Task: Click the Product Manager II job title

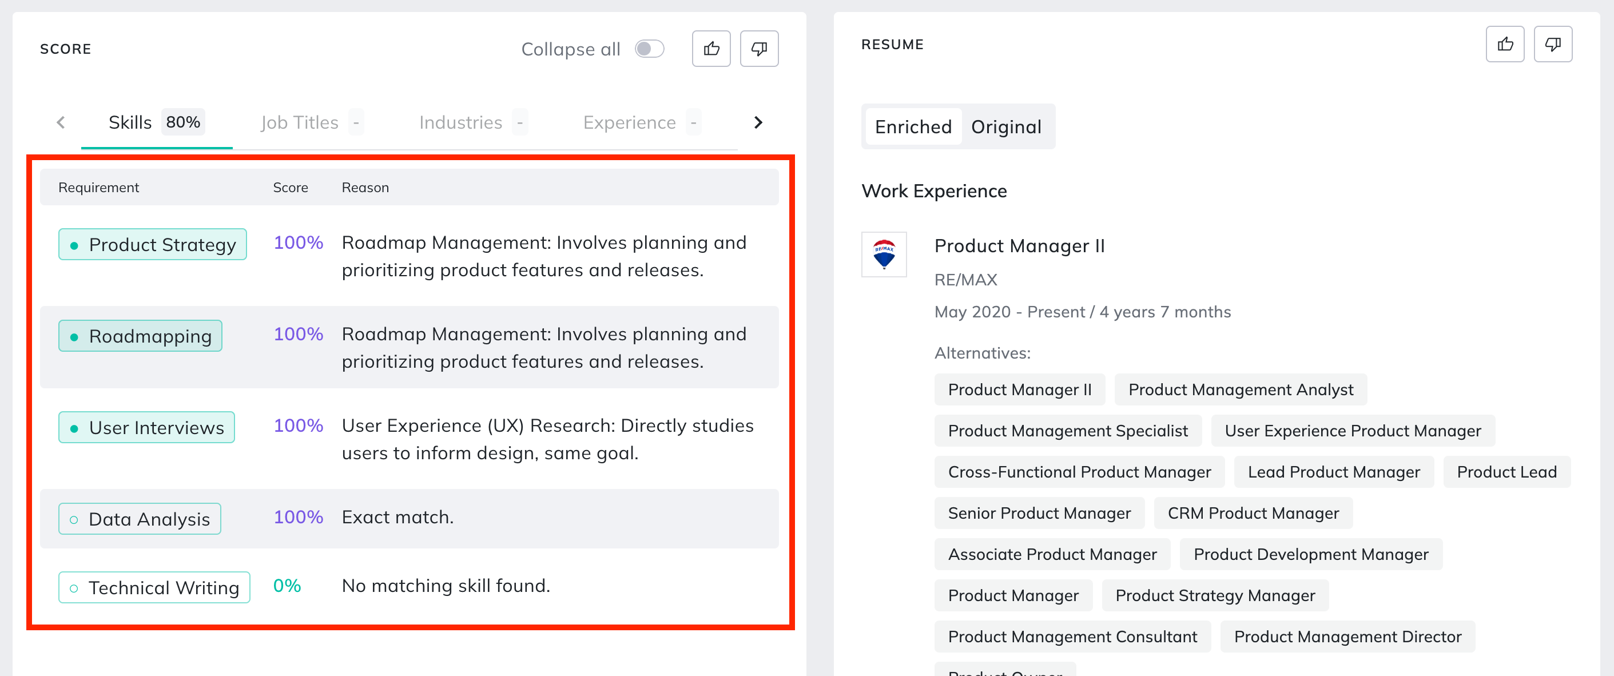Action: 1019,245
